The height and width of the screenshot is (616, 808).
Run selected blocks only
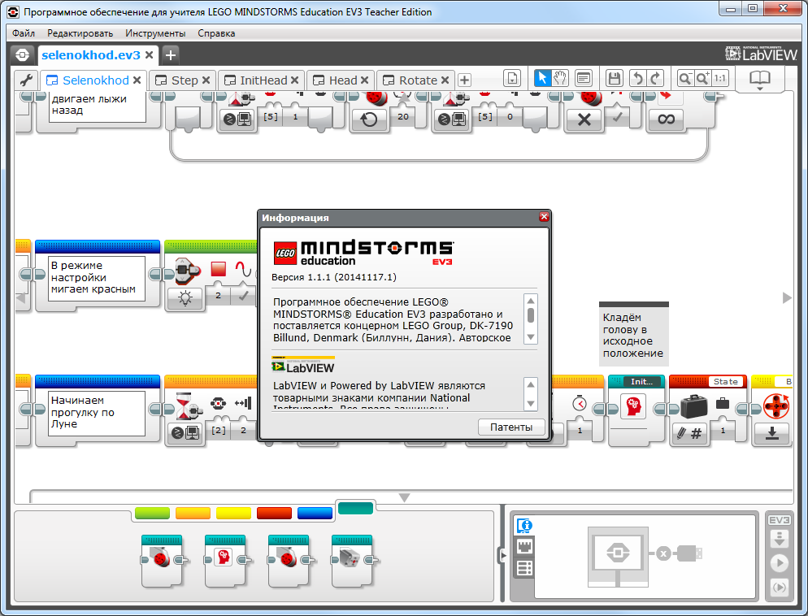(x=779, y=588)
